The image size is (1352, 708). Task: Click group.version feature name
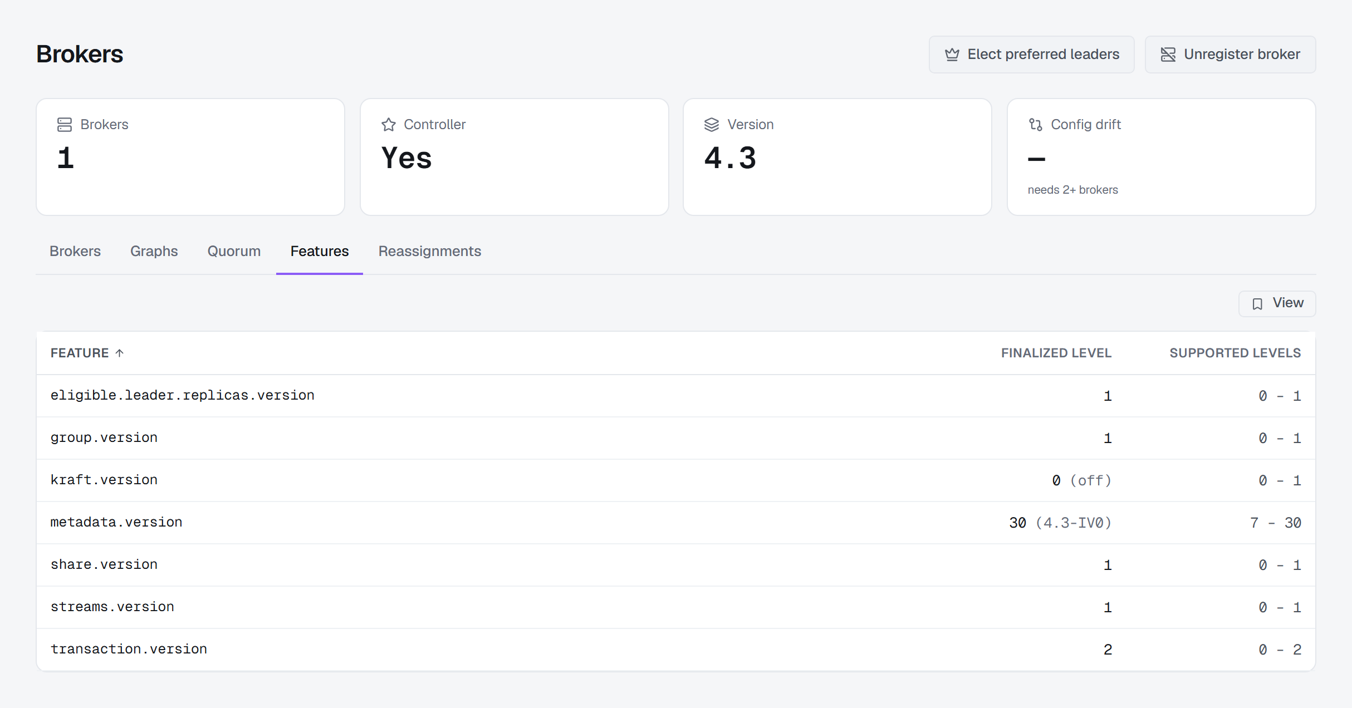pos(104,437)
